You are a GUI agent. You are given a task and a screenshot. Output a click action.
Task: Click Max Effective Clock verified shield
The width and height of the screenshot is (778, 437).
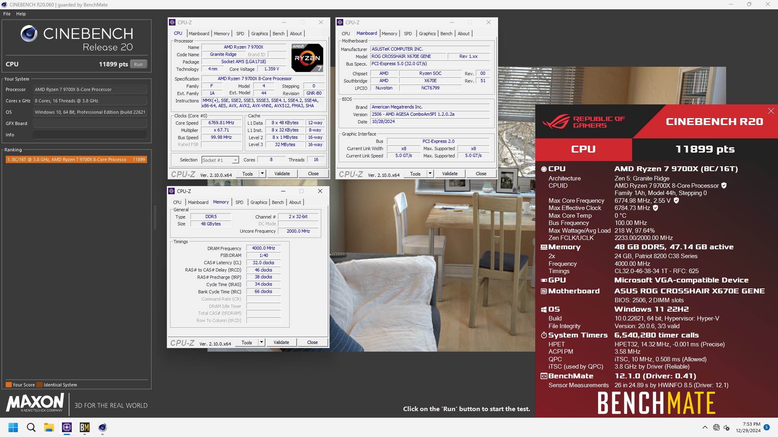tap(655, 208)
